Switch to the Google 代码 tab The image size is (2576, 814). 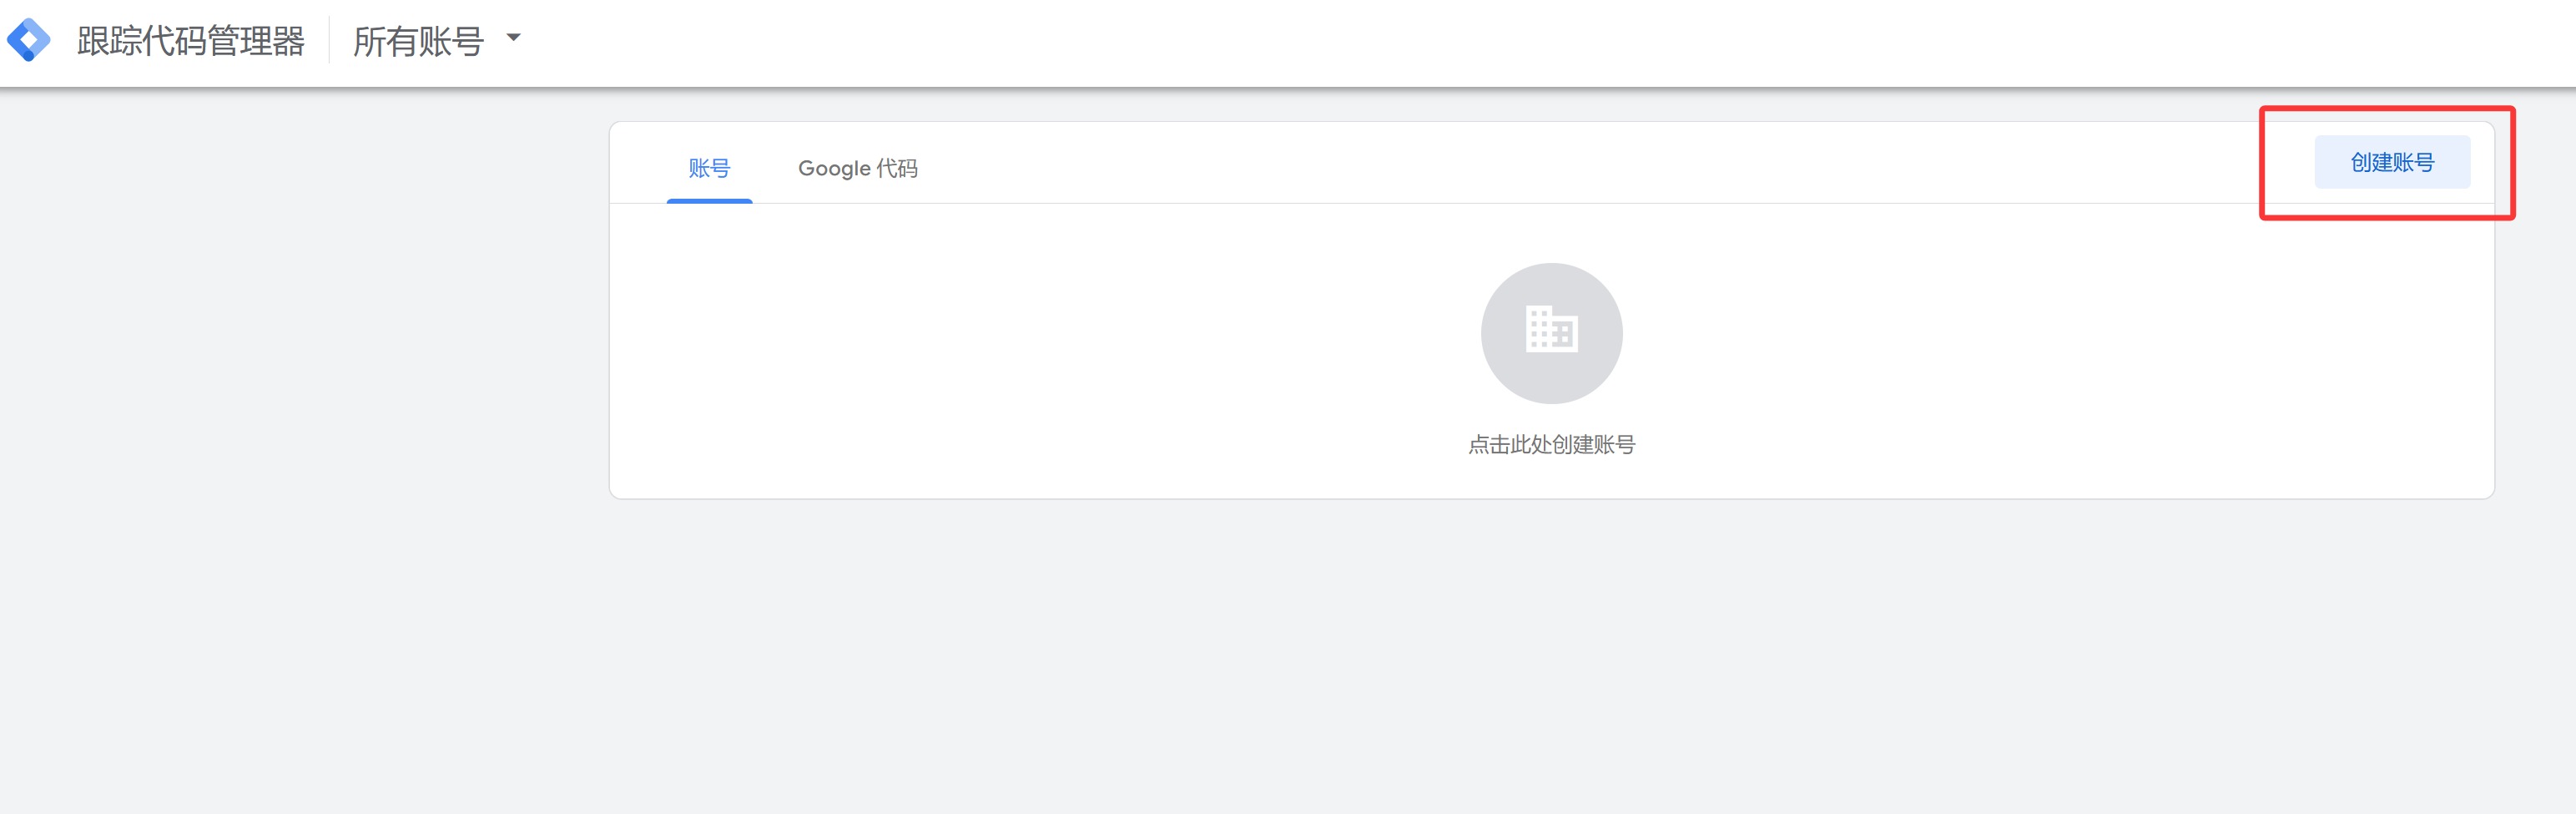857,168
